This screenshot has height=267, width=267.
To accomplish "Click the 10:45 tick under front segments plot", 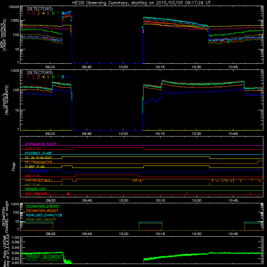I will [233, 67].
